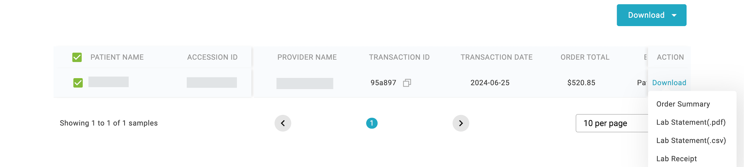The image size is (745, 167).
Task: Go to the next page of samples
Action: (461, 123)
